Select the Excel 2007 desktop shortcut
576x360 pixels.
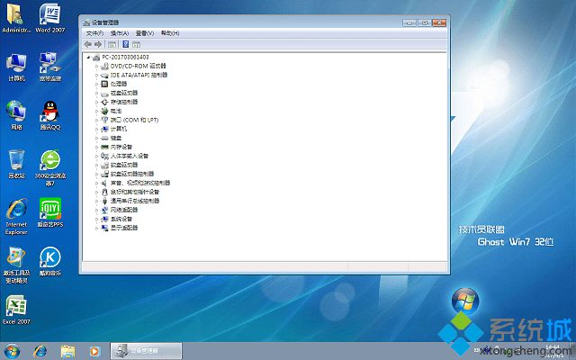pos(16,310)
